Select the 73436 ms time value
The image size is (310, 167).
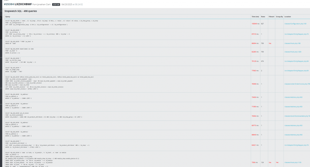pyautogui.click(x=255, y=97)
